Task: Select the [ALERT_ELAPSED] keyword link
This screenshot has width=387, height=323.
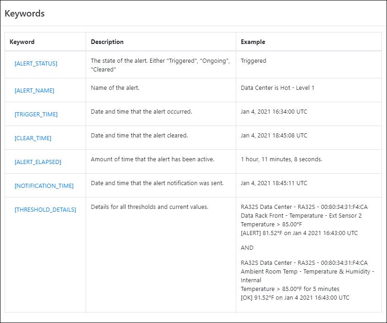Action: point(38,162)
